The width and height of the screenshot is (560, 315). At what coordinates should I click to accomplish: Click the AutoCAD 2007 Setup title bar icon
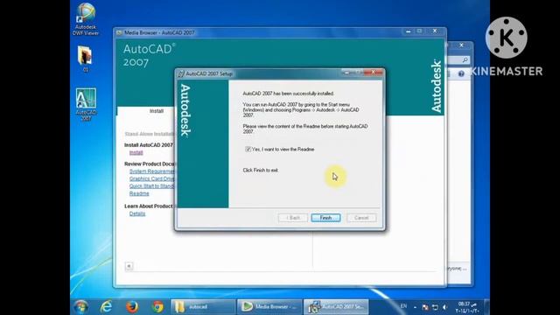(181, 73)
